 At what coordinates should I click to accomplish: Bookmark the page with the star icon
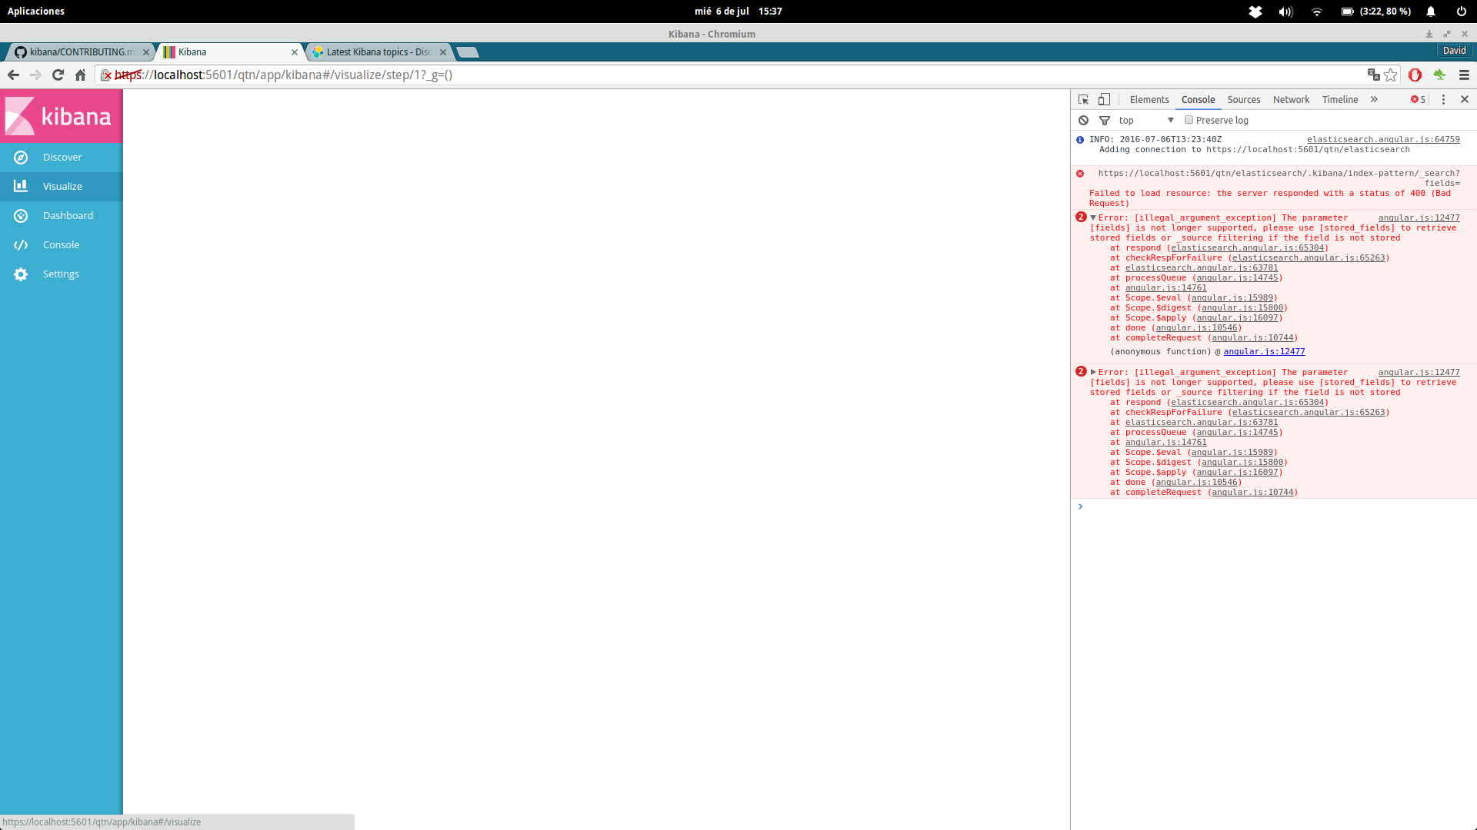tap(1391, 75)
